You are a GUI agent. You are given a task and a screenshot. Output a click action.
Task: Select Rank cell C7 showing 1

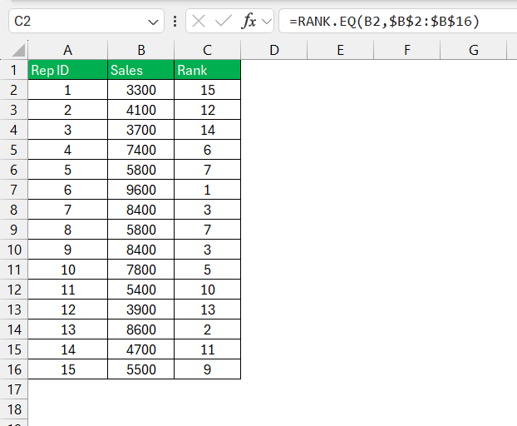pos(208,190)
